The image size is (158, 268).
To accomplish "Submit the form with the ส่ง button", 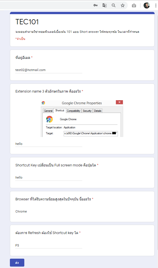I will [x=17, y=263].
